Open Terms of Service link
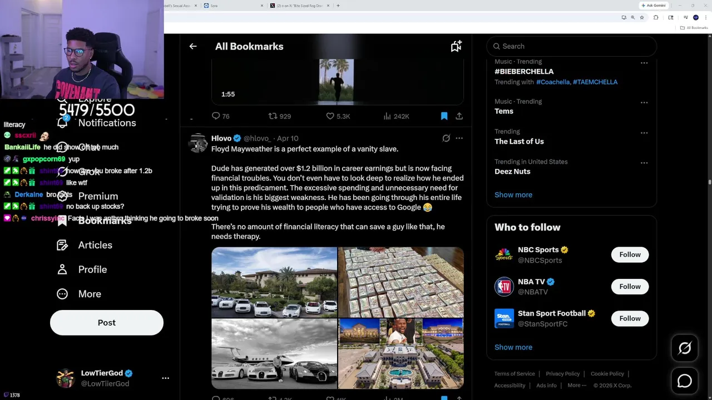The height and width of the screenshot is (400, 712). coord(515,374)
